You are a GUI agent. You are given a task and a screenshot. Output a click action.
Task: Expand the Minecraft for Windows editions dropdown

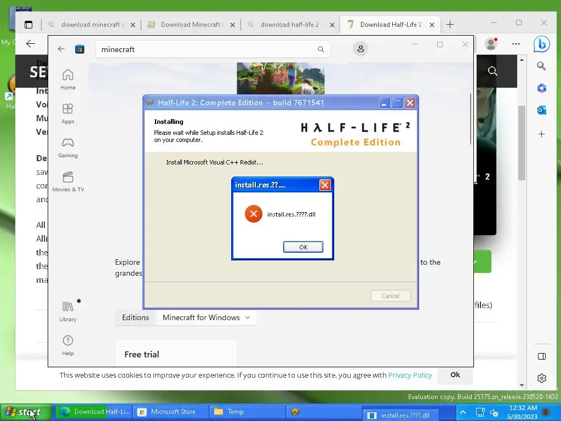[x=206, y=317]
